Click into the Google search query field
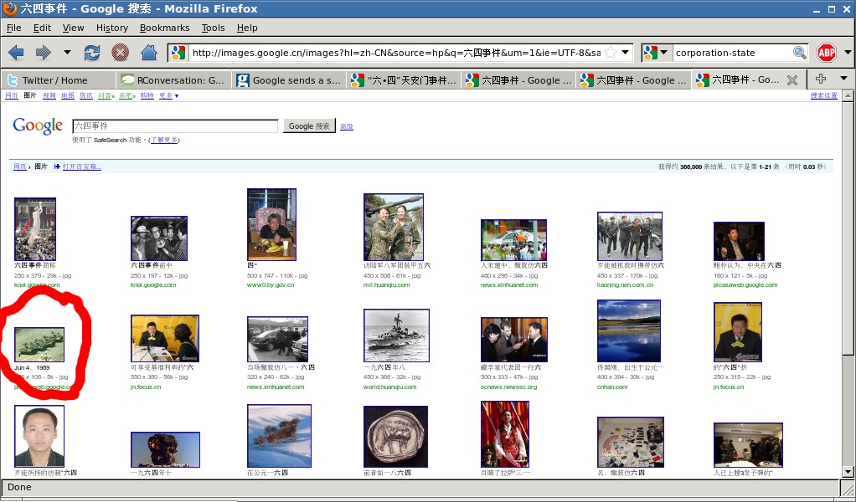Viewport: 856px width, 502px height. pos(175,125)
